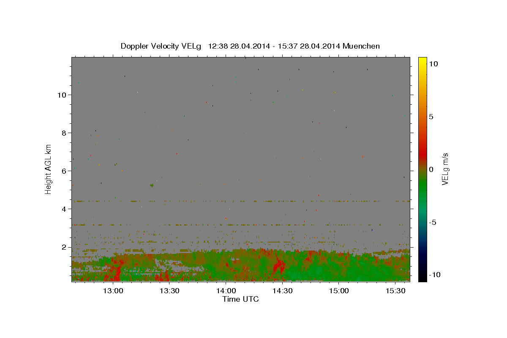Click the colorbar value -5 label
Viewport: 507px width, 338px height.
[433, 222]
